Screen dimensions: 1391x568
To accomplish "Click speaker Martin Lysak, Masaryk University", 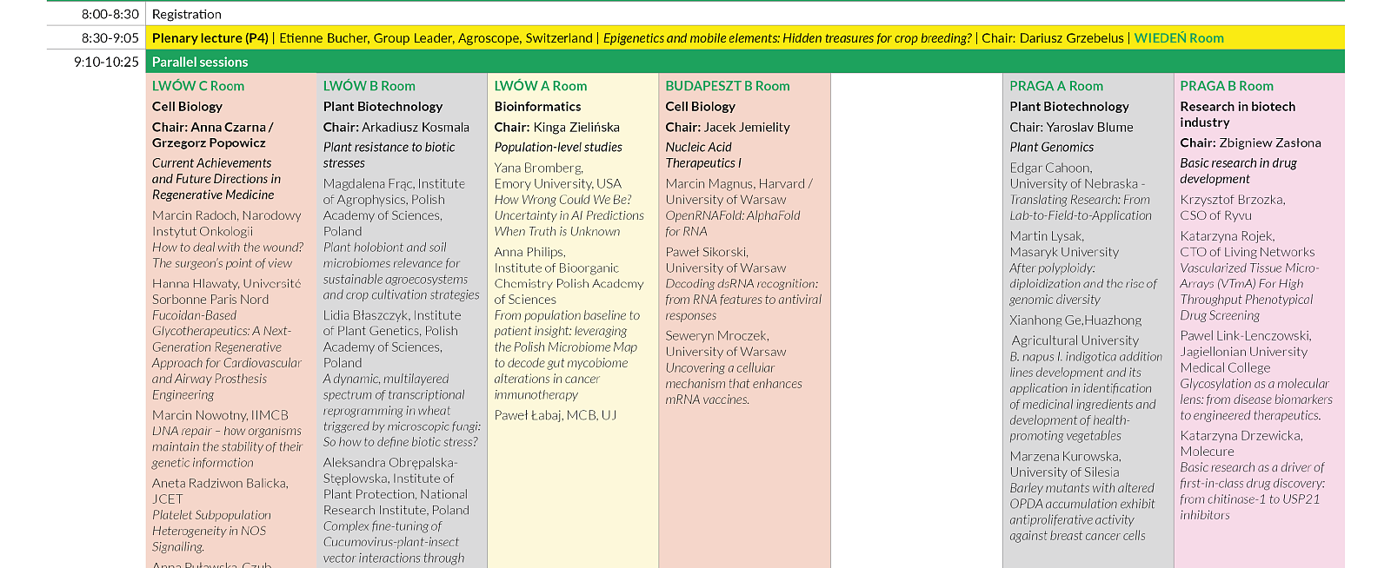I will point(1064,243).
